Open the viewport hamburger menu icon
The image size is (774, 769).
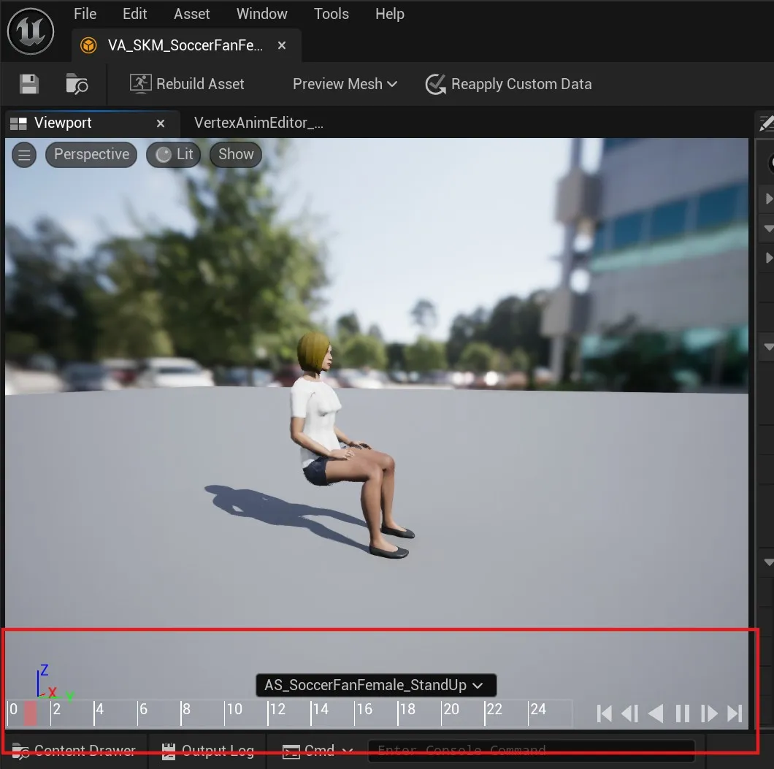(24, 154)
